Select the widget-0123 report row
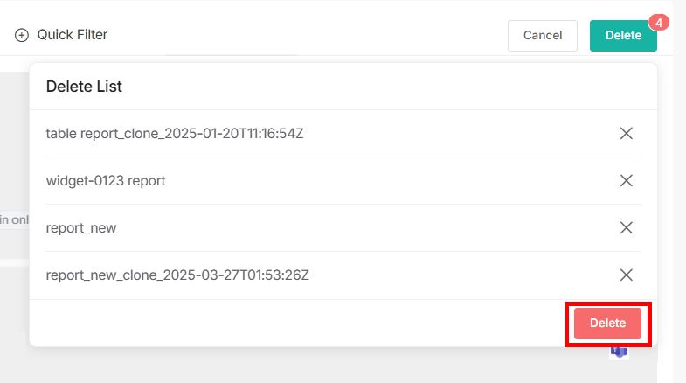This screenshot has width=686, height=383. pos(106,181)
